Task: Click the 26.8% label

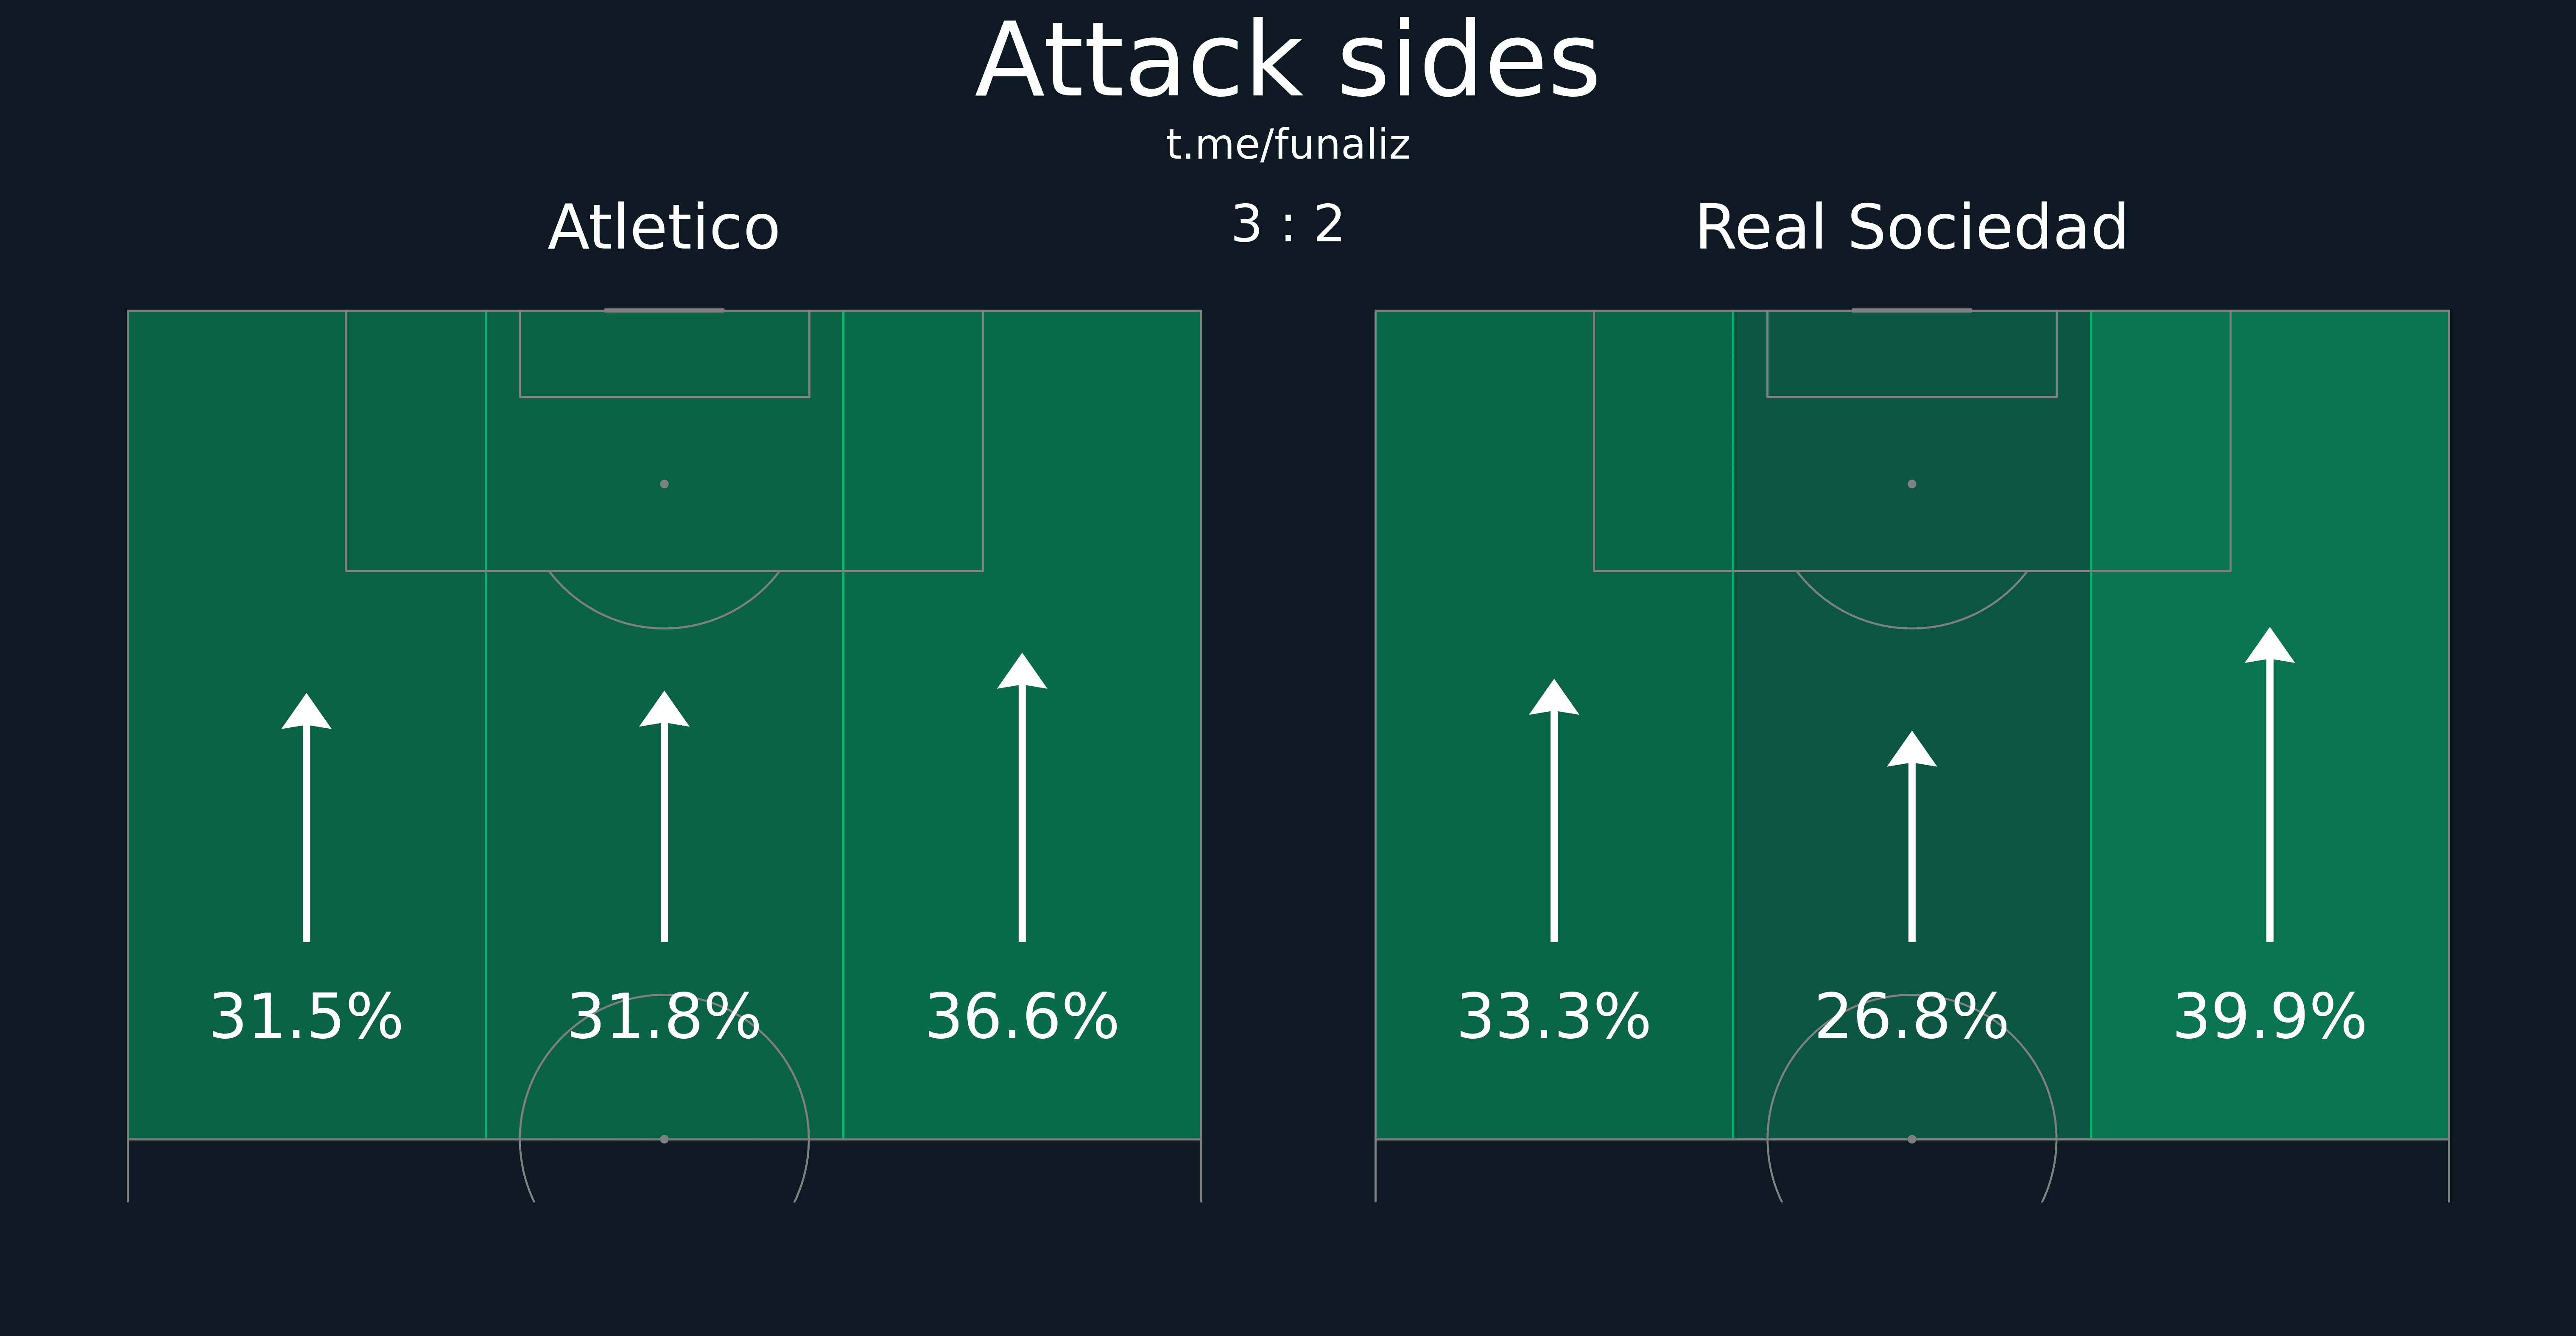Action: (x=1912, y=1017)
